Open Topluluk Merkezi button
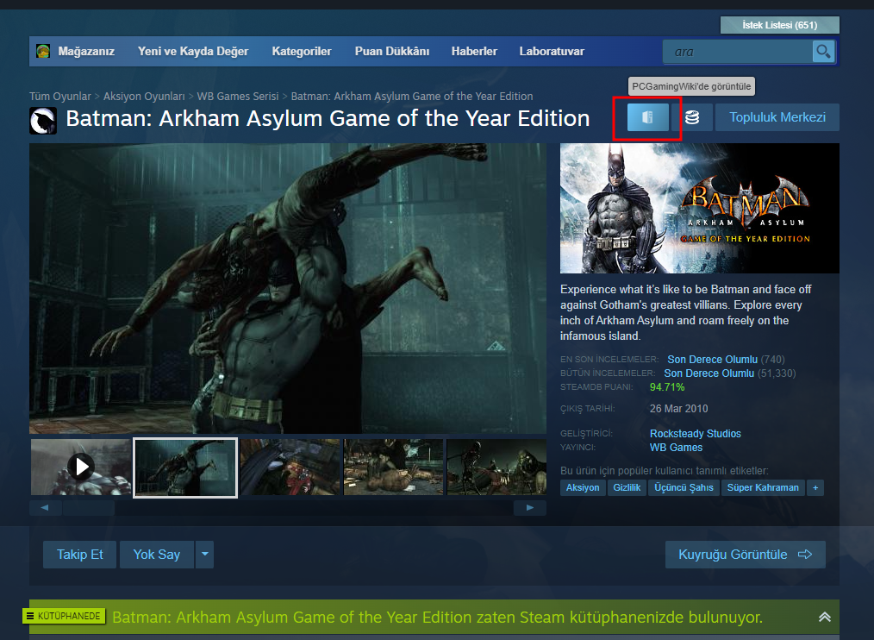Screen dimensions: 874x640 click(x=777, y=117)
